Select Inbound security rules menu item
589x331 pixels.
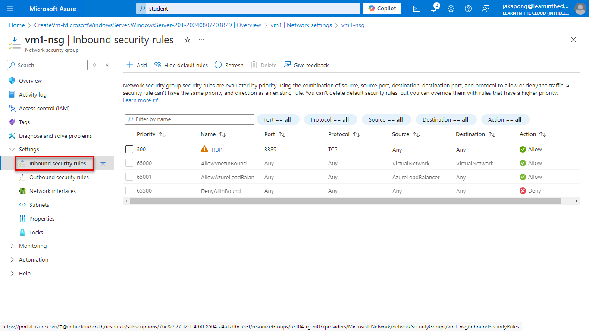57,163
